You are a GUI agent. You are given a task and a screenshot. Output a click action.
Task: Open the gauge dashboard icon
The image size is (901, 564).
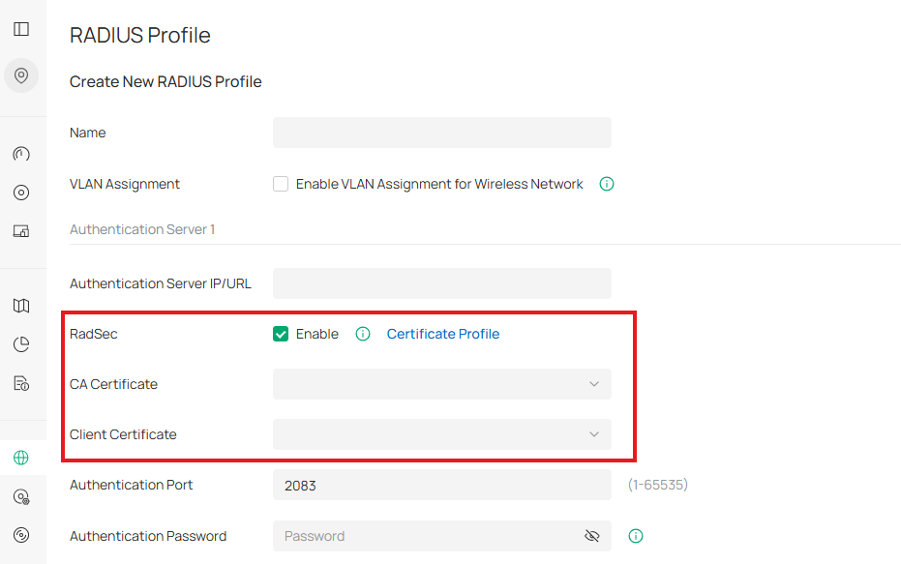[x=21, y=153]
